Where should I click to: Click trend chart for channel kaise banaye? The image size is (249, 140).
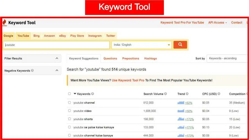pyautogui.click(x=181, y=136)
